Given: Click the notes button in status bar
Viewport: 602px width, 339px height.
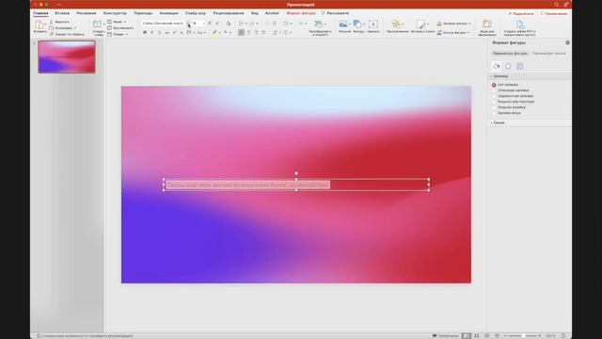Looking at the screenshot, I should [x=445, y=335].
